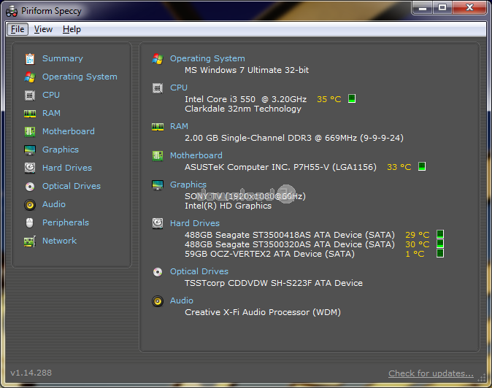Open the Help menu
Image resolution: width=492 pixels, height=388 pixels.
(x=72, y=29)
